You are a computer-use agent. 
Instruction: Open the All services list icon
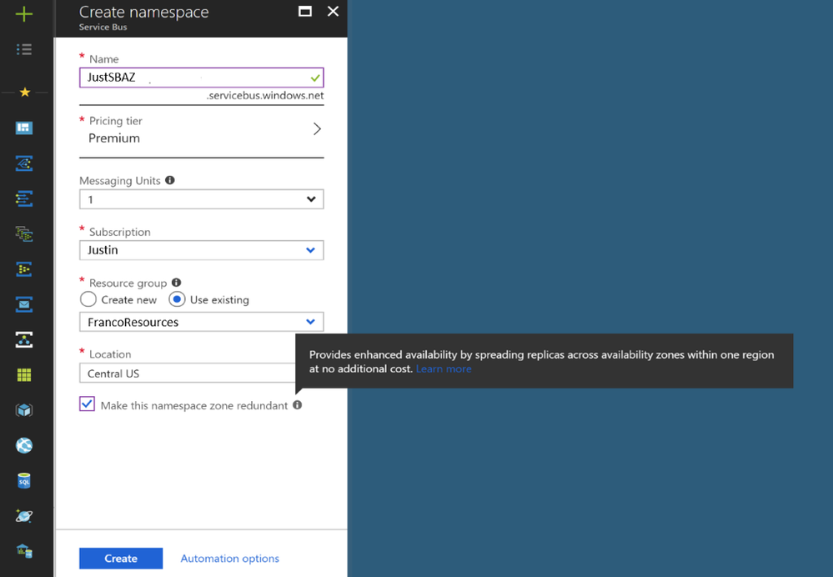pyautogui.click(x=24, y=49)
